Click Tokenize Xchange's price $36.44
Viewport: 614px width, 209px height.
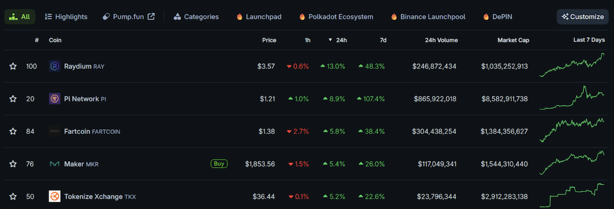coord(264,196)
